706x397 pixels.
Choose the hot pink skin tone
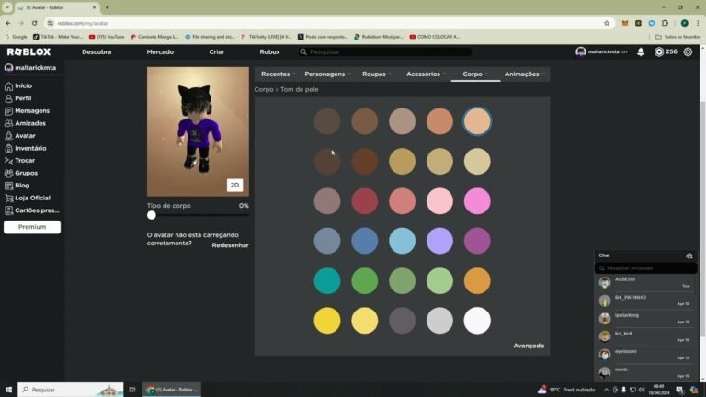(477, 200)
